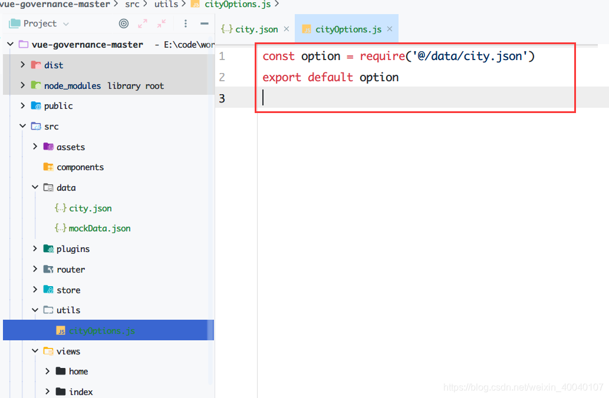Expand the node_modules folder
Image resolution: width=609 pixels, height=398 pixels.
pos(22,85)
